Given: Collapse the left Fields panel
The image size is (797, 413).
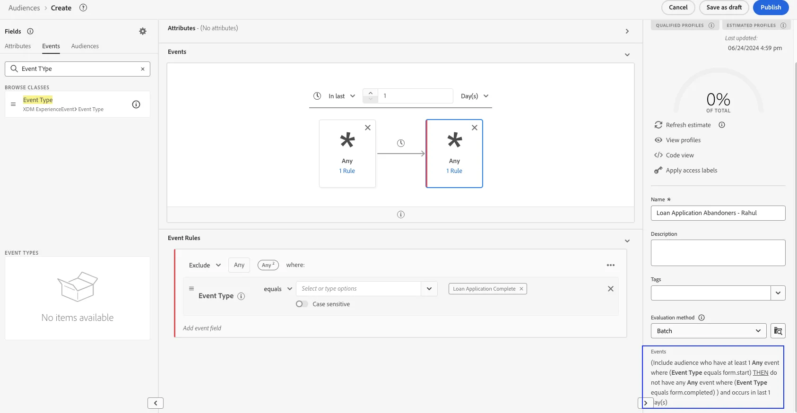Looking at the screenshot, I should pyautogui.click(x=156, y=403).
